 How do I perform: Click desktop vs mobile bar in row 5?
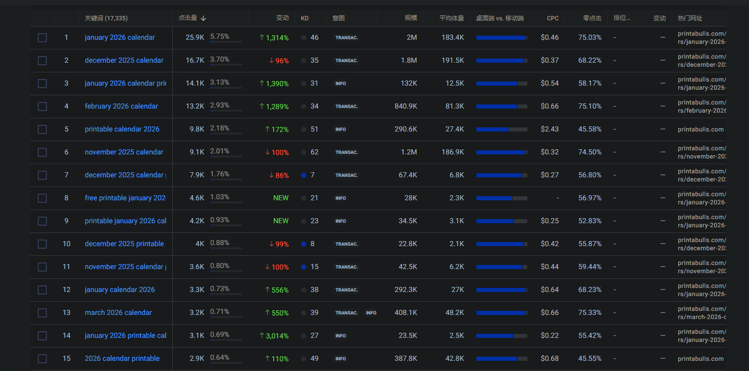coord(501,129)
